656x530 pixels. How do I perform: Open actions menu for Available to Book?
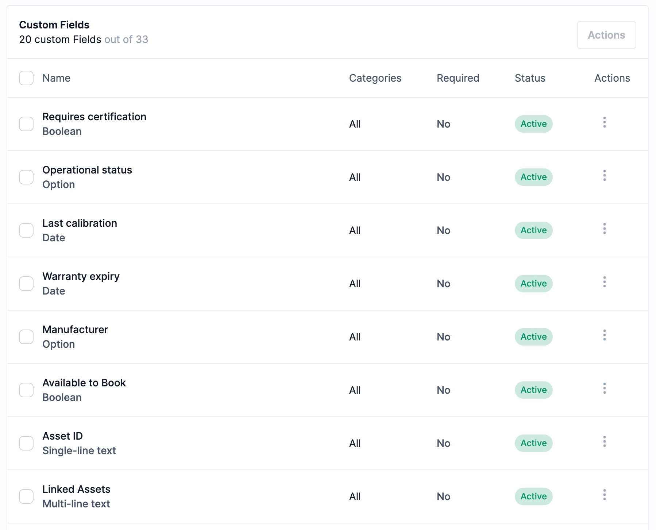point(604,388)
